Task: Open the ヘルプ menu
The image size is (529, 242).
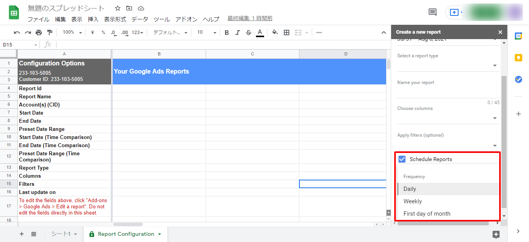Action: click(211, 19)
